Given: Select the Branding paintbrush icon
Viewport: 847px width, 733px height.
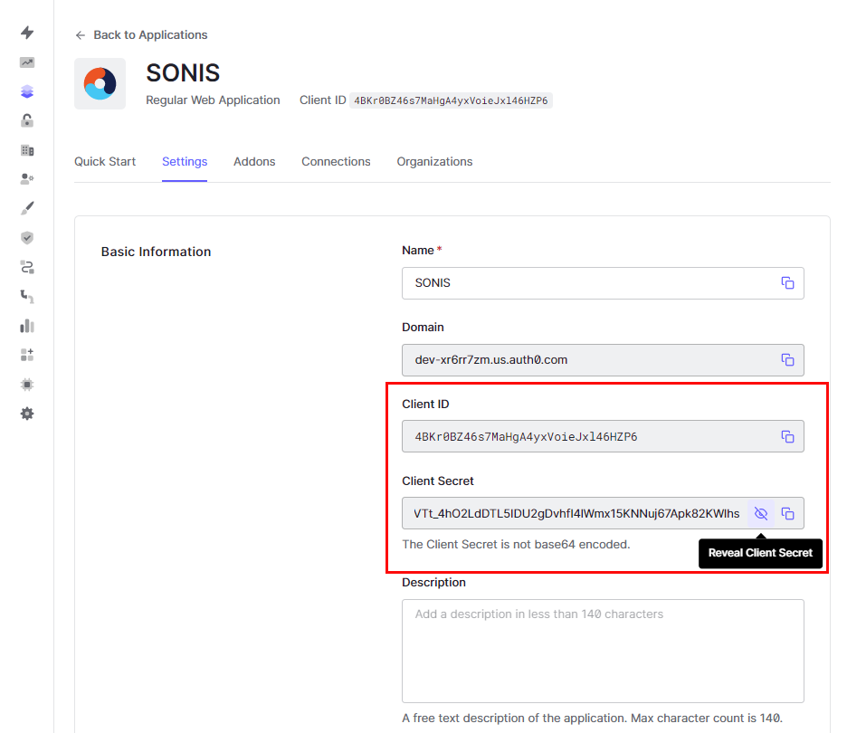Looking at the screenshot, I should click(x=26, y=207).
